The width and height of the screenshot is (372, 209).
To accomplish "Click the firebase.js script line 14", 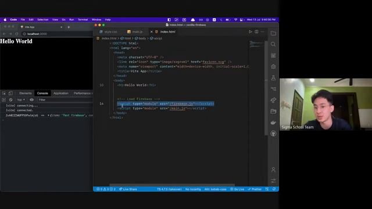I will (x=166, y=104).
